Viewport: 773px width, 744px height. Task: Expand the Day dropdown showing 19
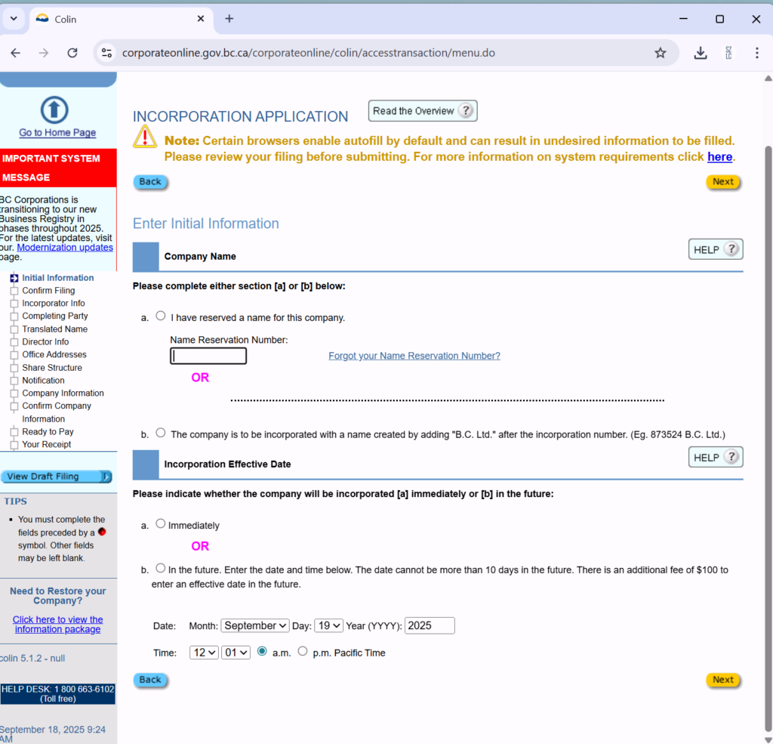click(x=328, y=625)
